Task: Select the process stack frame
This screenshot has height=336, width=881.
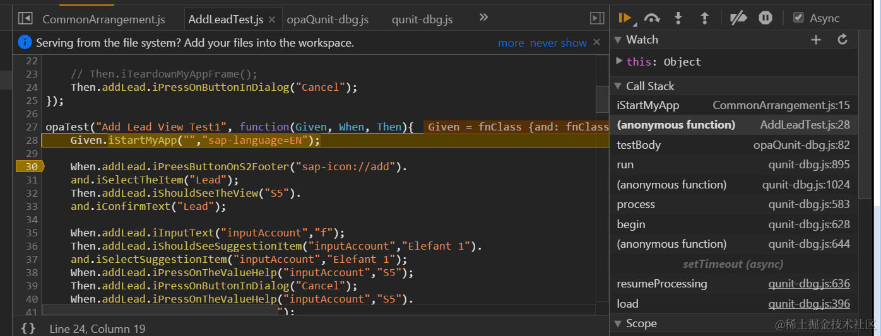Action: point(733,204)
